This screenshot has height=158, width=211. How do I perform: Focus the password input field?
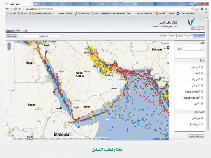pos(28,36)
